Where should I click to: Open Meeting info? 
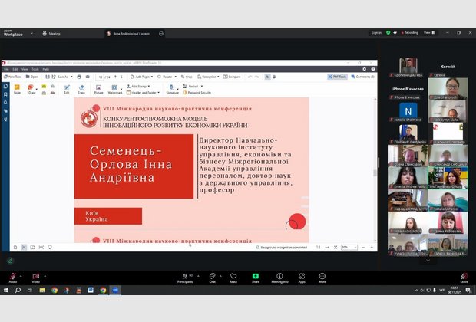279,278
